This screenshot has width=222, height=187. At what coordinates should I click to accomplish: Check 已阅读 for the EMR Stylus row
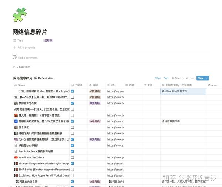coord(73,170)
